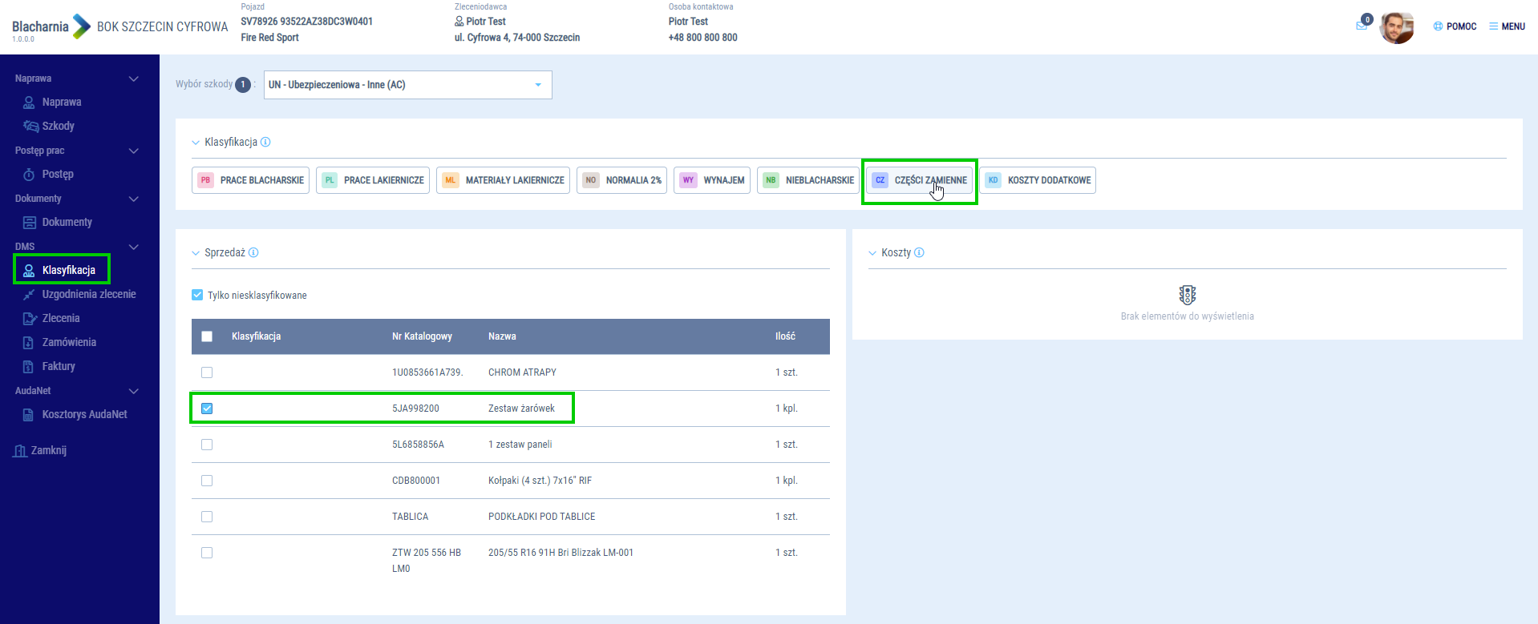This screenshot has height=624, width=1538.
Task: Click the Sprzedaż info icon
Action: 253,252
